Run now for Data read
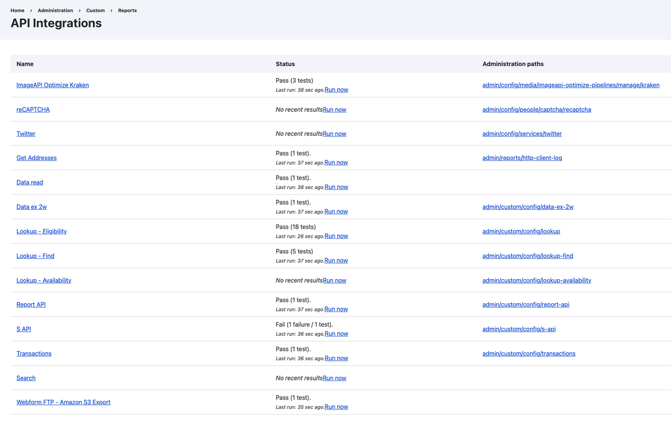 tap(336, 187)
